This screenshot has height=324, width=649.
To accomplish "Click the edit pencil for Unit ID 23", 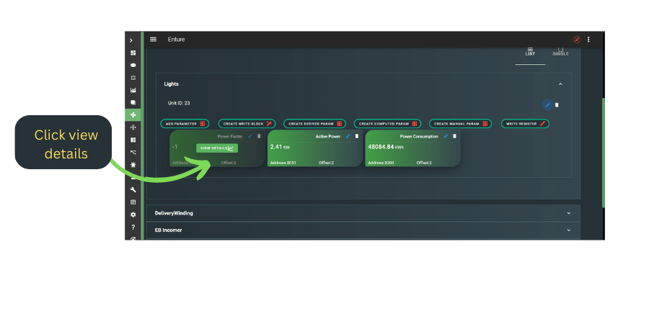I will (x=547, y=104).
